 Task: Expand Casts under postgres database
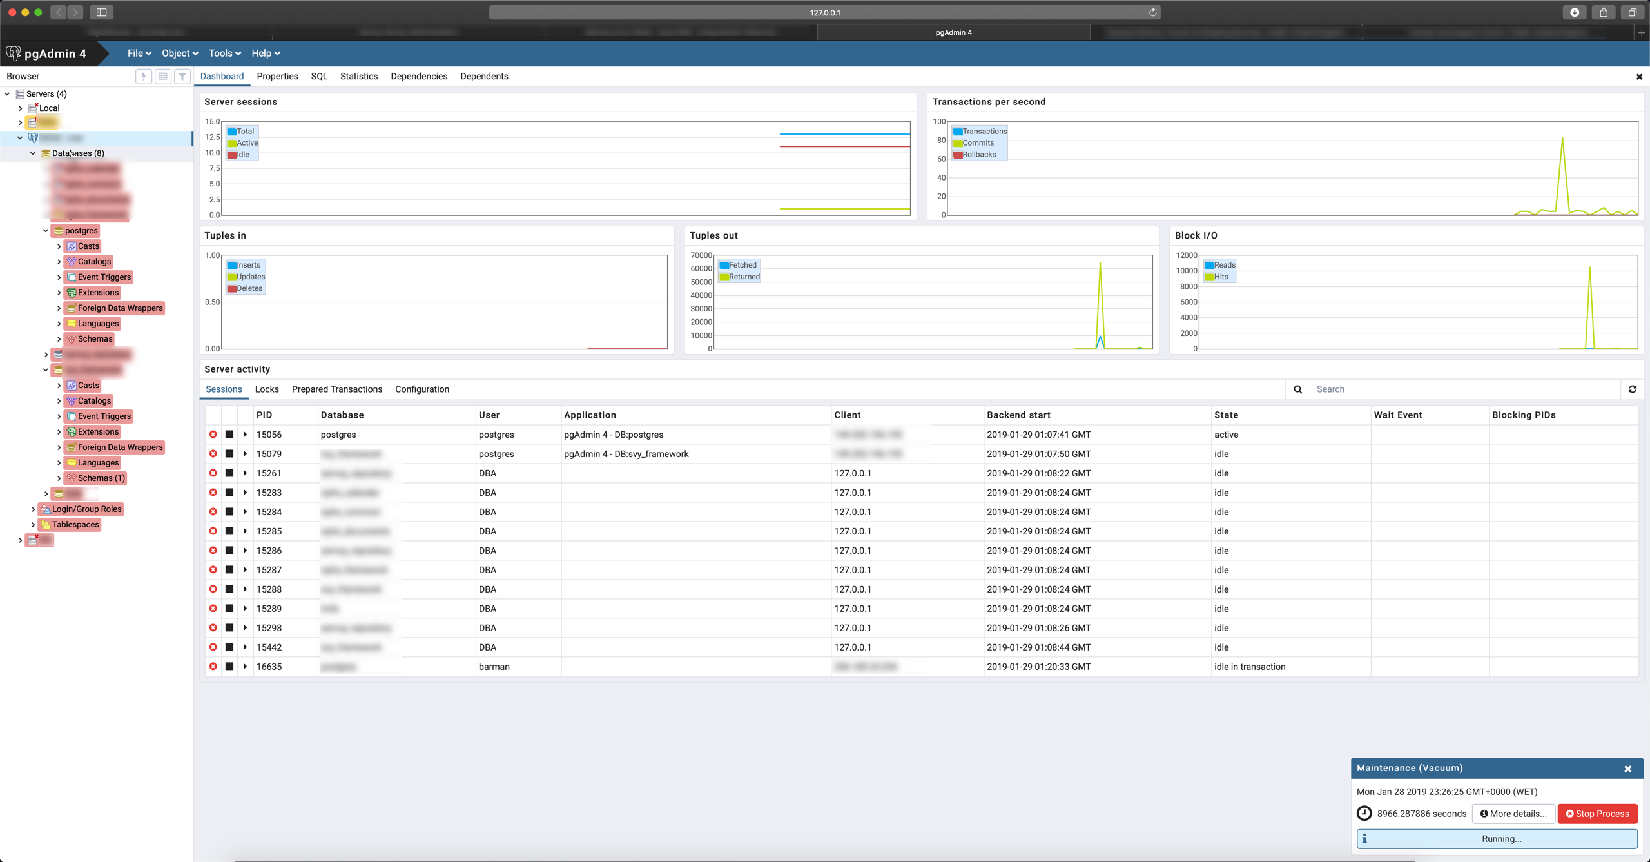(x=59, y=246)
